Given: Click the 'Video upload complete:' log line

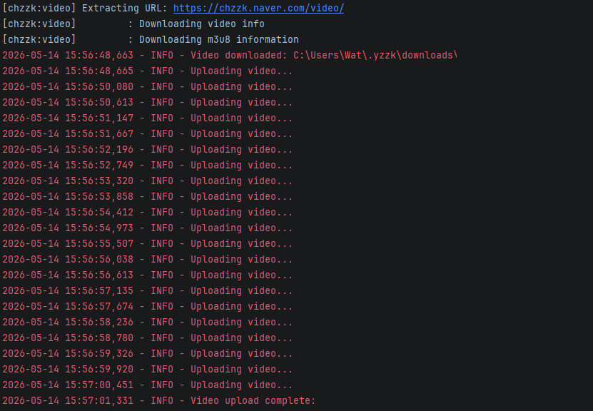Looking at the screenshot, I should pos(159,400).
